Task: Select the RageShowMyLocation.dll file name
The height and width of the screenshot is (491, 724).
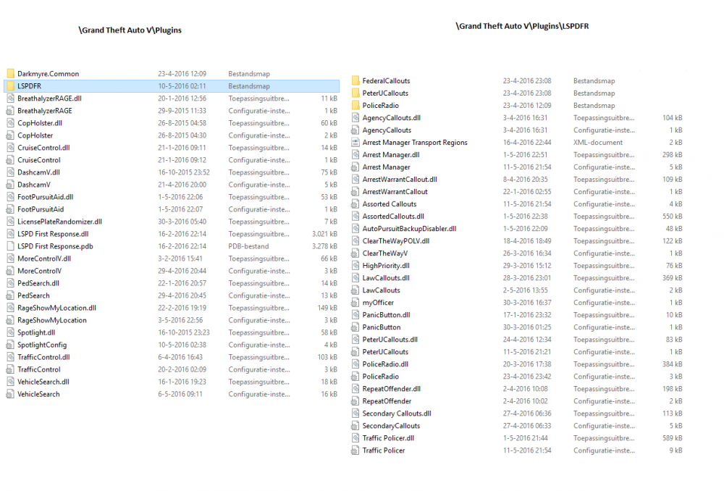Action: [56, 308]
